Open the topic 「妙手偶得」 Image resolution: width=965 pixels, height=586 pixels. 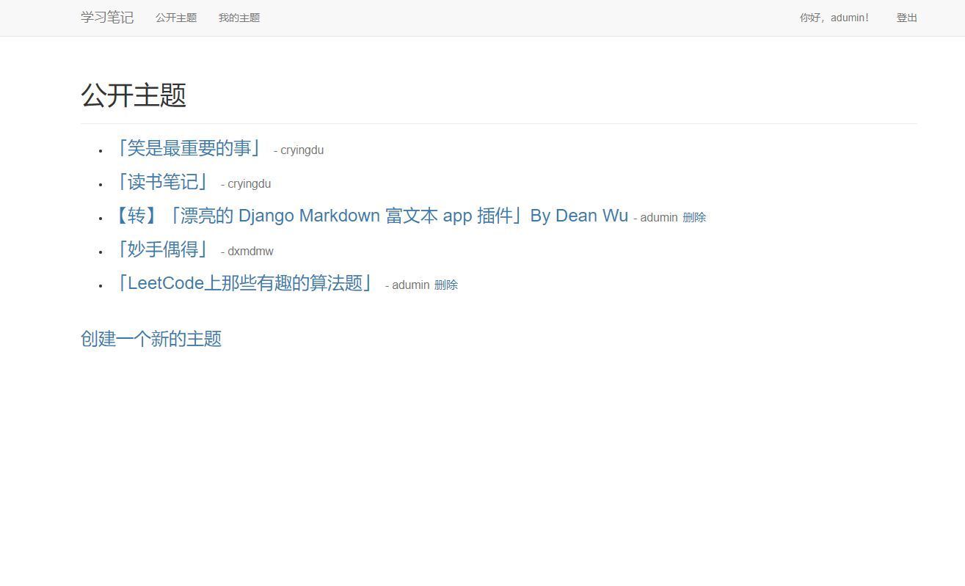[x=161, y=249]
